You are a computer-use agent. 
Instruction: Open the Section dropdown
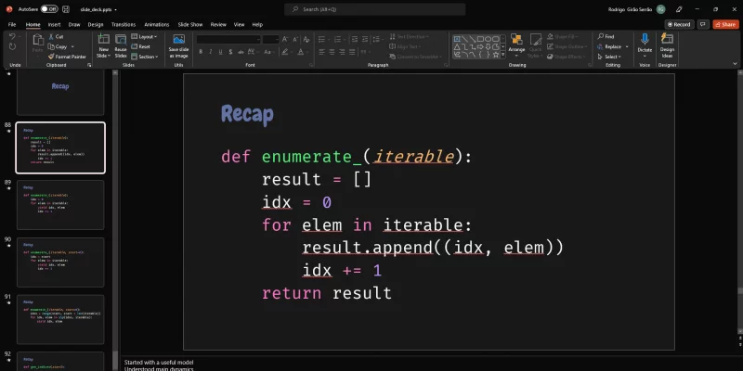(x=145, y=57)
